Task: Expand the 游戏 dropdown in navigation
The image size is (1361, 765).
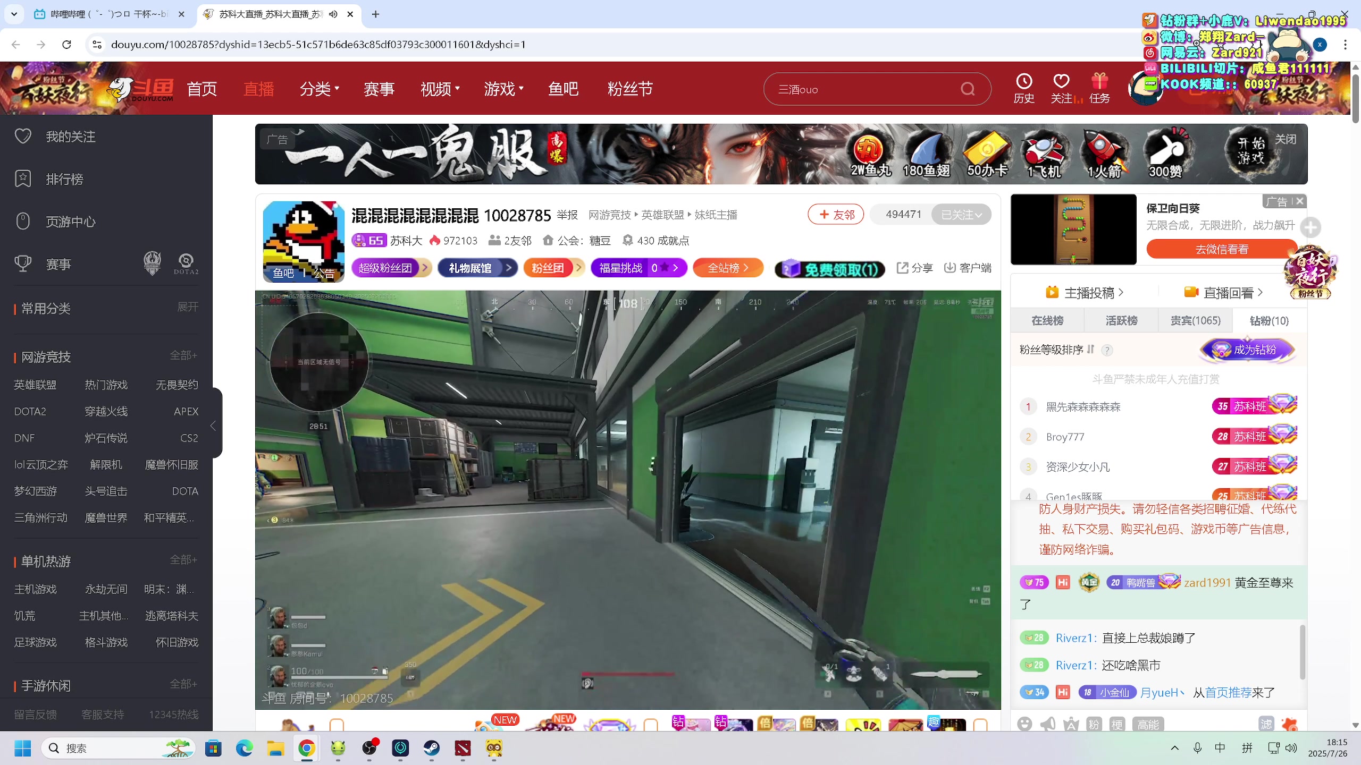Action: pos(503,89)
